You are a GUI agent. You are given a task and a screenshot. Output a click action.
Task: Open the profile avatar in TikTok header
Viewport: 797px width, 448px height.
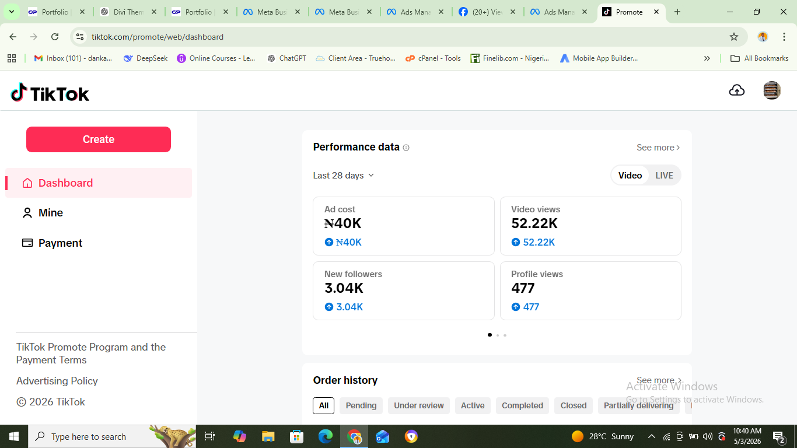[772, 90]
